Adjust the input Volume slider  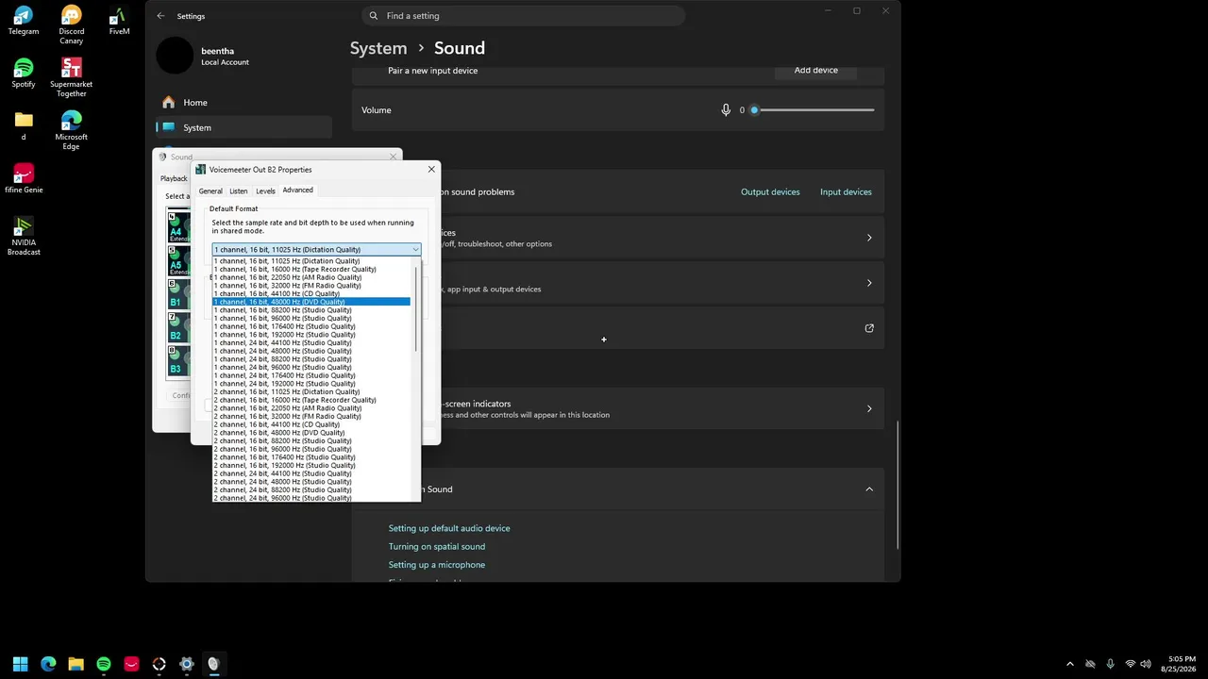(x=814, y=110)
